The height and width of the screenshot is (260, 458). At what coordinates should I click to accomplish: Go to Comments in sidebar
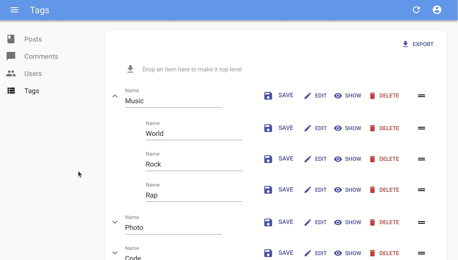41,56
